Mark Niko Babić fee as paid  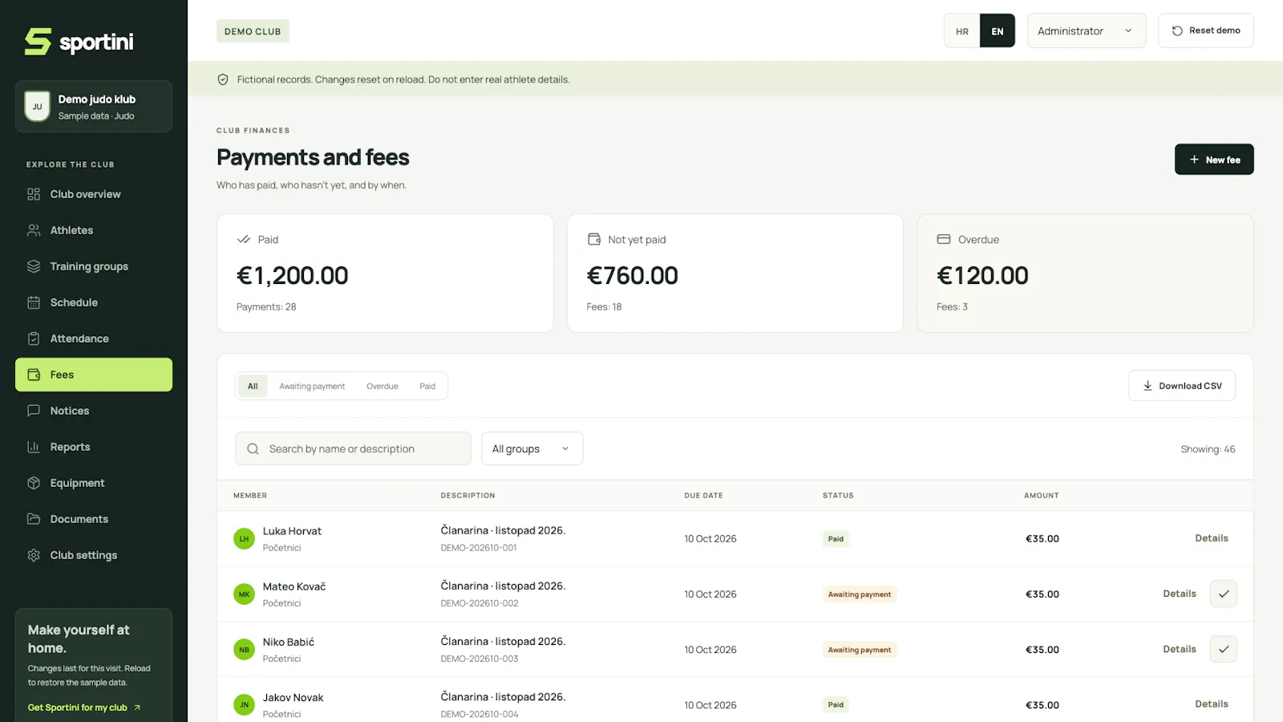(1224, 649)
